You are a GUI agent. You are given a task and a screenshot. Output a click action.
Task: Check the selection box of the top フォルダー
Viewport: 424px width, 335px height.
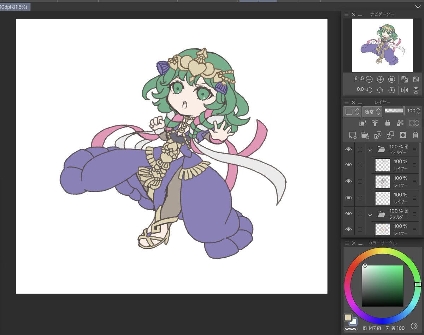[360, 150]
